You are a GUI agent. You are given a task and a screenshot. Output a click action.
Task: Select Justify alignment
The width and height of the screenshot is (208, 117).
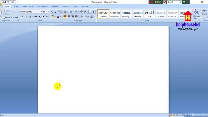click(x=76, y=17)
